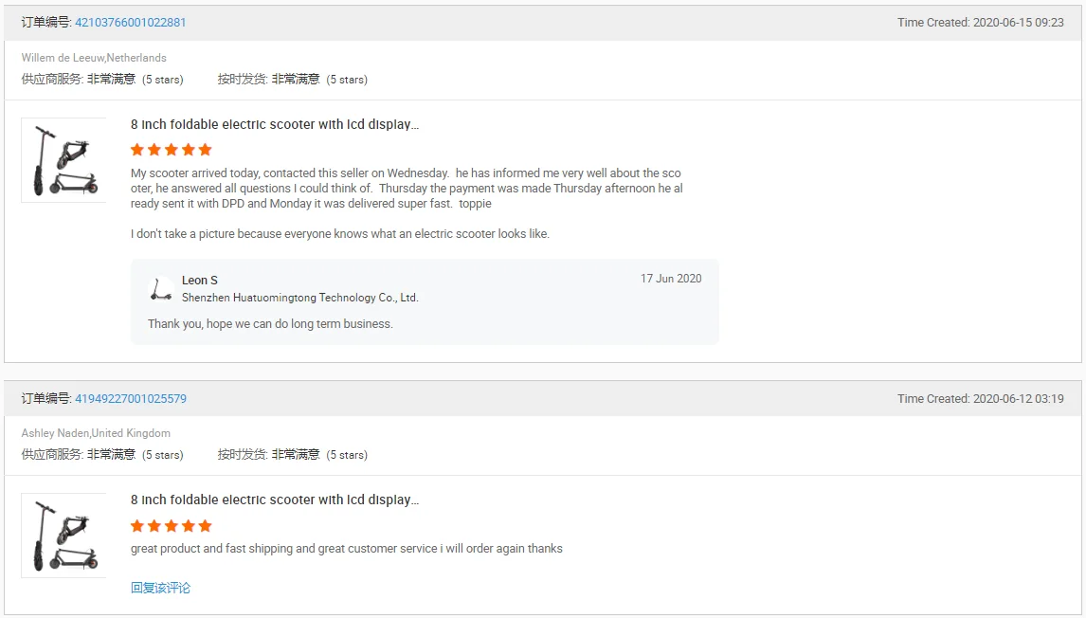
Task: Open order number 42103766001022881
Action: click(x=130, y=23)
